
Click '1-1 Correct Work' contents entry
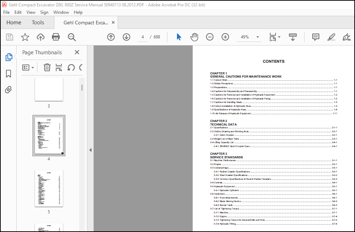pyautogui.click(x=273, y=80)
